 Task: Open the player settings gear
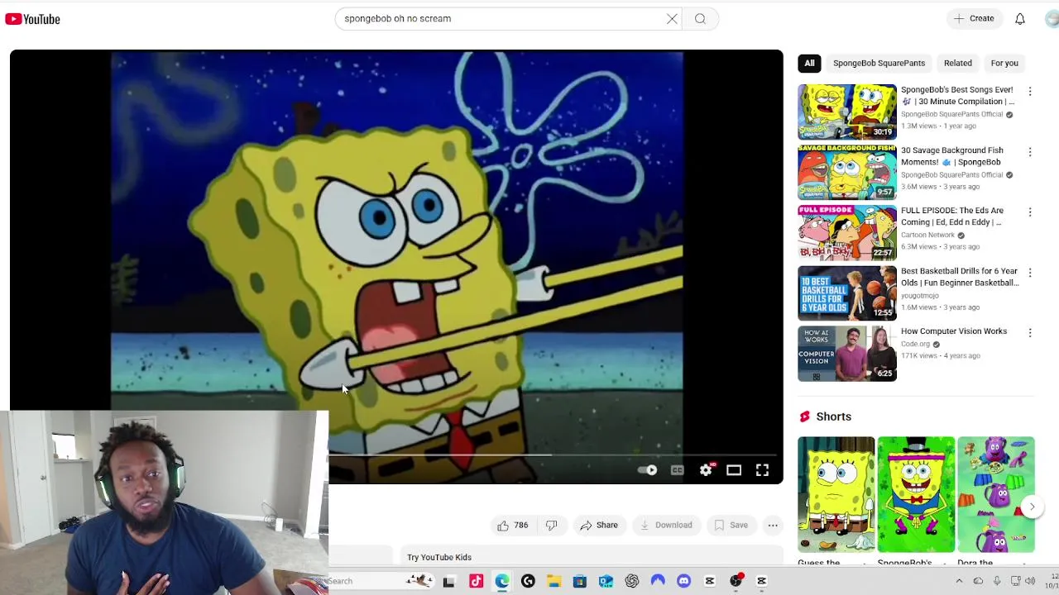click(706, 470)
